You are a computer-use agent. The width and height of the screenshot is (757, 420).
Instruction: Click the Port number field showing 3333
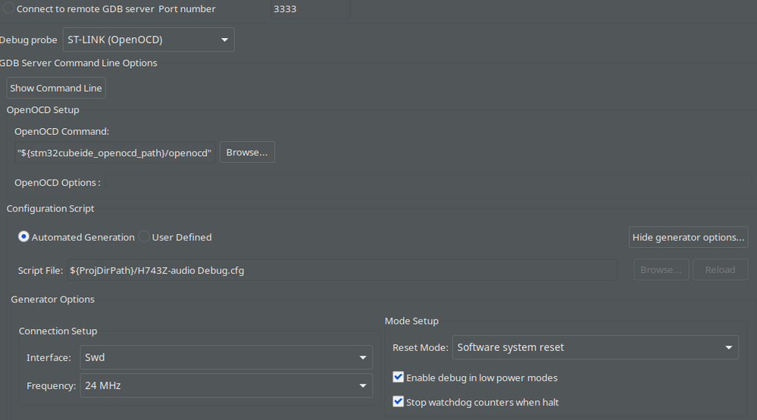point(310,9)
